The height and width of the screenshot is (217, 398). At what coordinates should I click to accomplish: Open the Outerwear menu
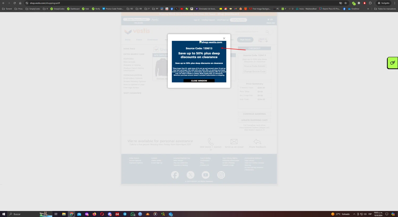(152, 40)
